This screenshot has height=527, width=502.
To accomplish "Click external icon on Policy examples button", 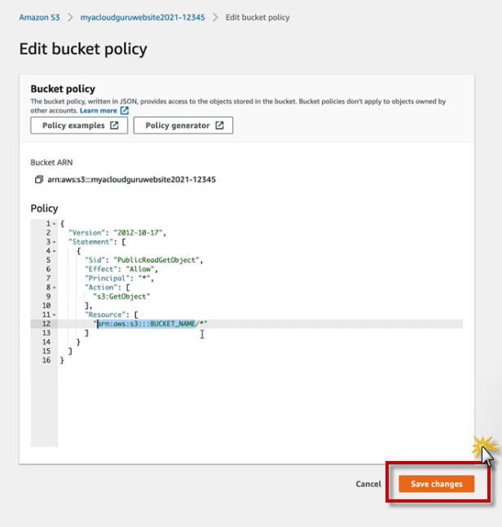I will 114,125.
